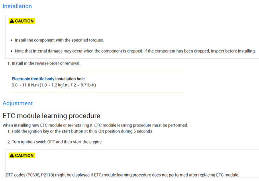Click the Installation section heading
This screenshot has height=181, width=259.
coord(17,6)
